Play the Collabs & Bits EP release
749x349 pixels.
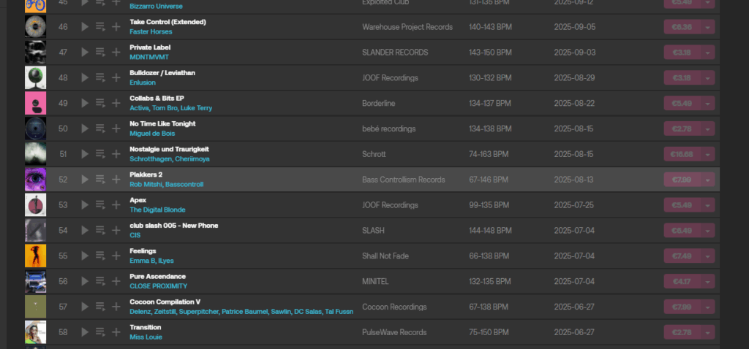(x=85, y=104)
